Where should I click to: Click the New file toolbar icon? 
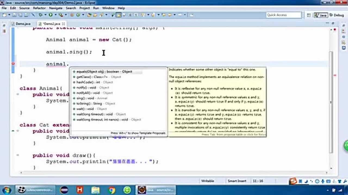4,15
